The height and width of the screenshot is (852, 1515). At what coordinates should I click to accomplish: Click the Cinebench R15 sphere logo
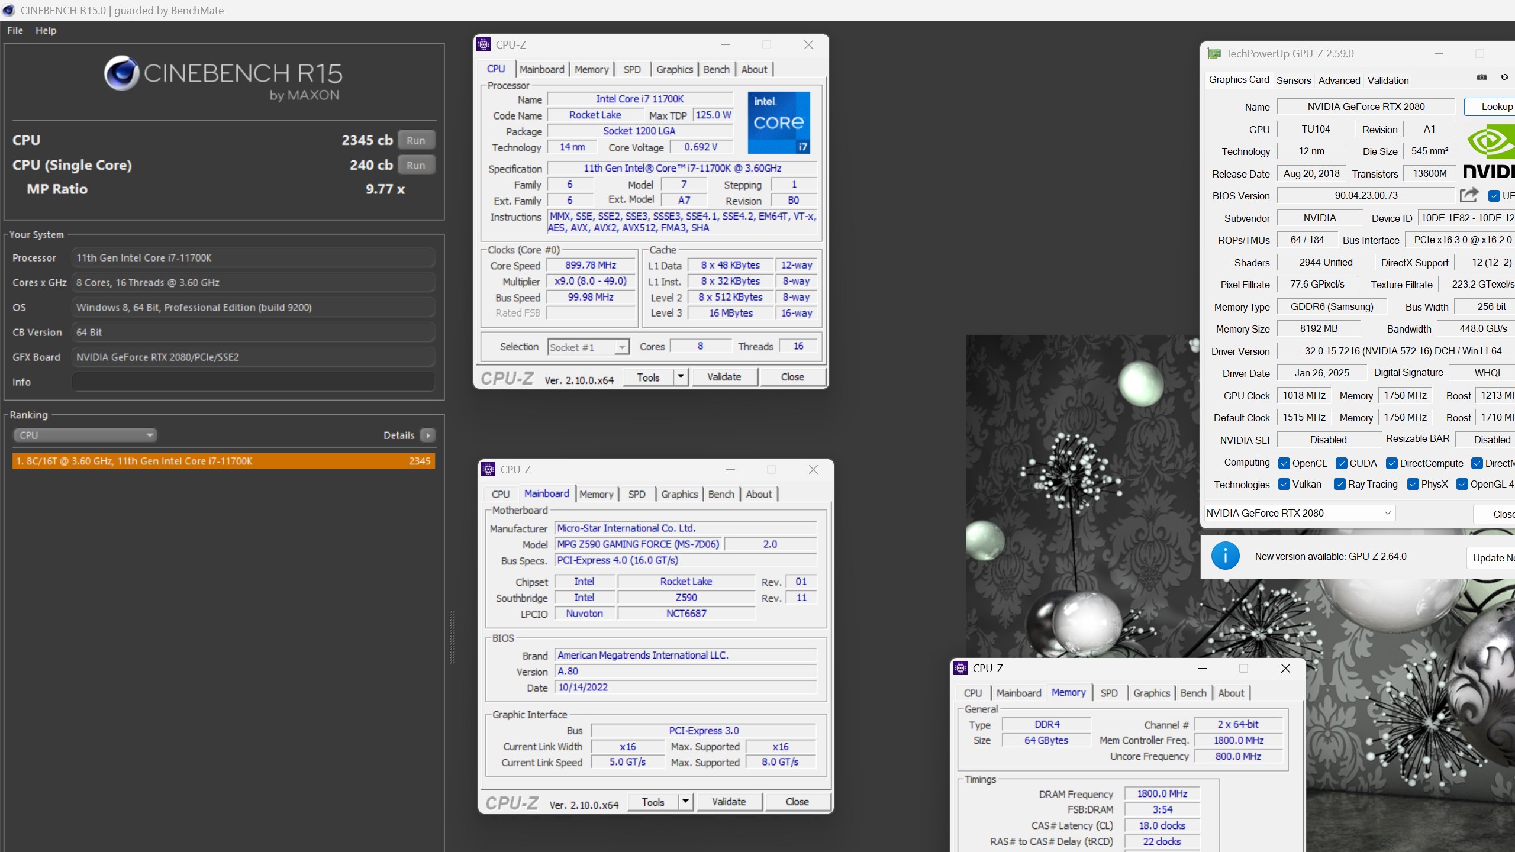pyautogui.click(x=121, y=73)
